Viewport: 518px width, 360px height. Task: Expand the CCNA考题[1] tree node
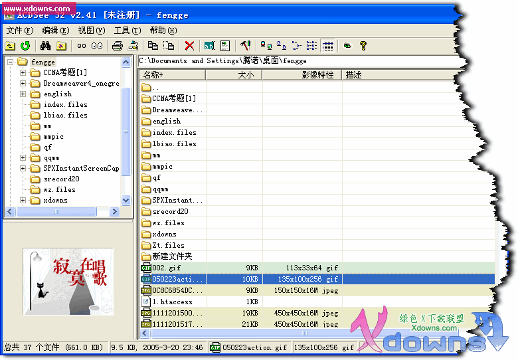(23, 72)
